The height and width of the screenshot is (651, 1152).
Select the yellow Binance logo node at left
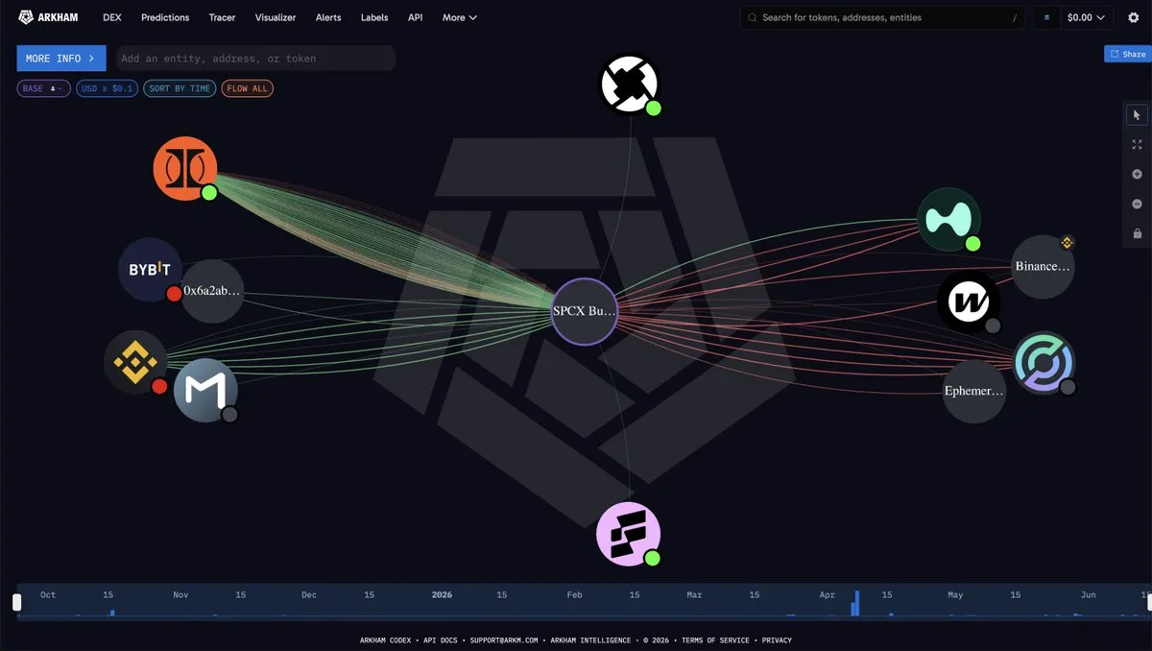point(135,362)
